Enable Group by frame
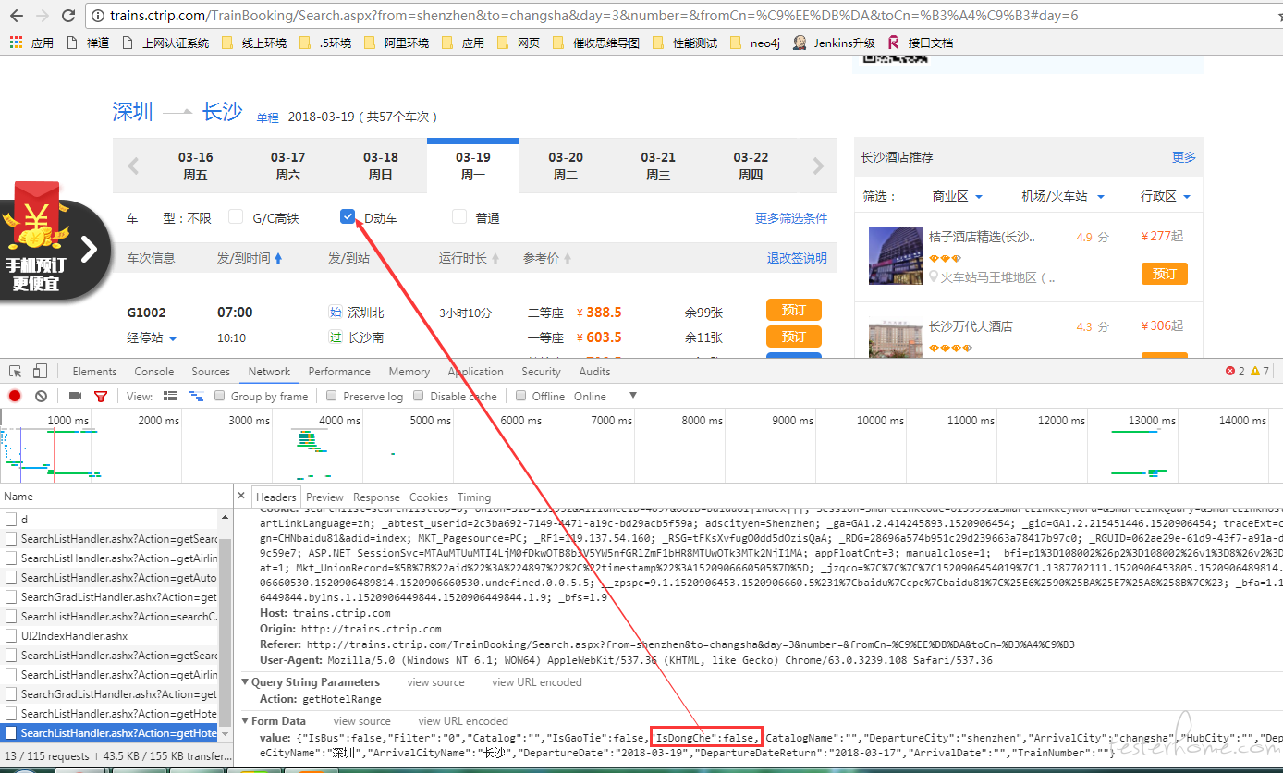The width and height of the screenshot is (1283, 773). (220, 396)
